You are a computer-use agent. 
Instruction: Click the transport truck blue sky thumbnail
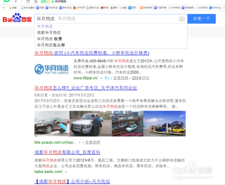165,123
